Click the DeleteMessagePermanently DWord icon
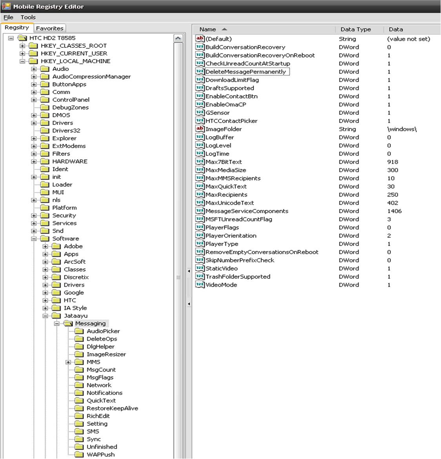Screen dimensions: 441x459 200,71
